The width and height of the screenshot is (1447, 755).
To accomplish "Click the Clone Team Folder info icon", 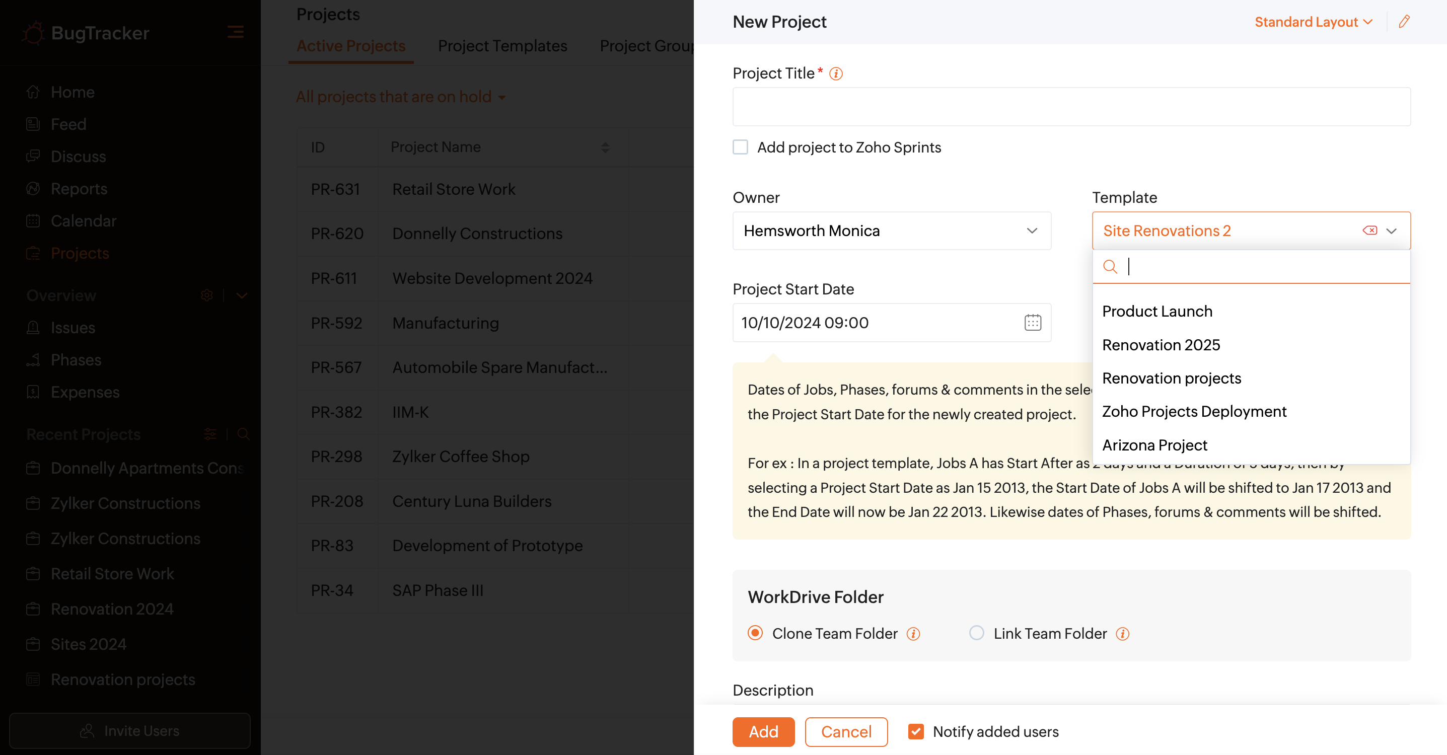I will click(913, 634).
